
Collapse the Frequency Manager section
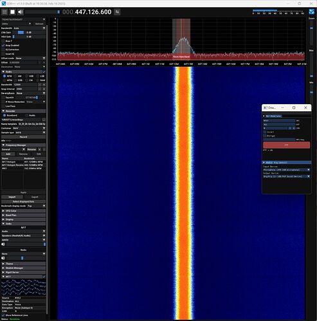23,145
